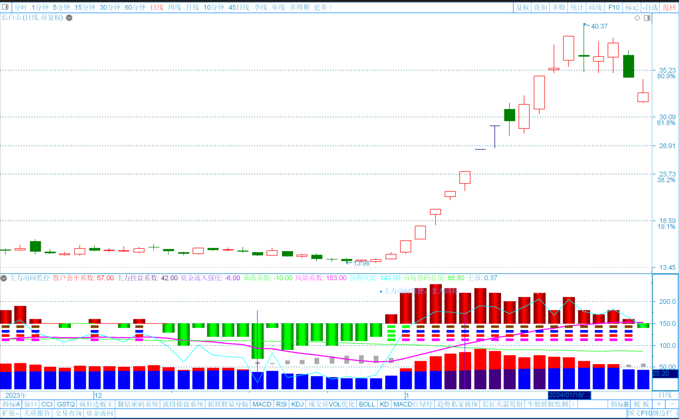Expand the 更多 periods menu
Screen dimensions: 679x419
point(323,7)
